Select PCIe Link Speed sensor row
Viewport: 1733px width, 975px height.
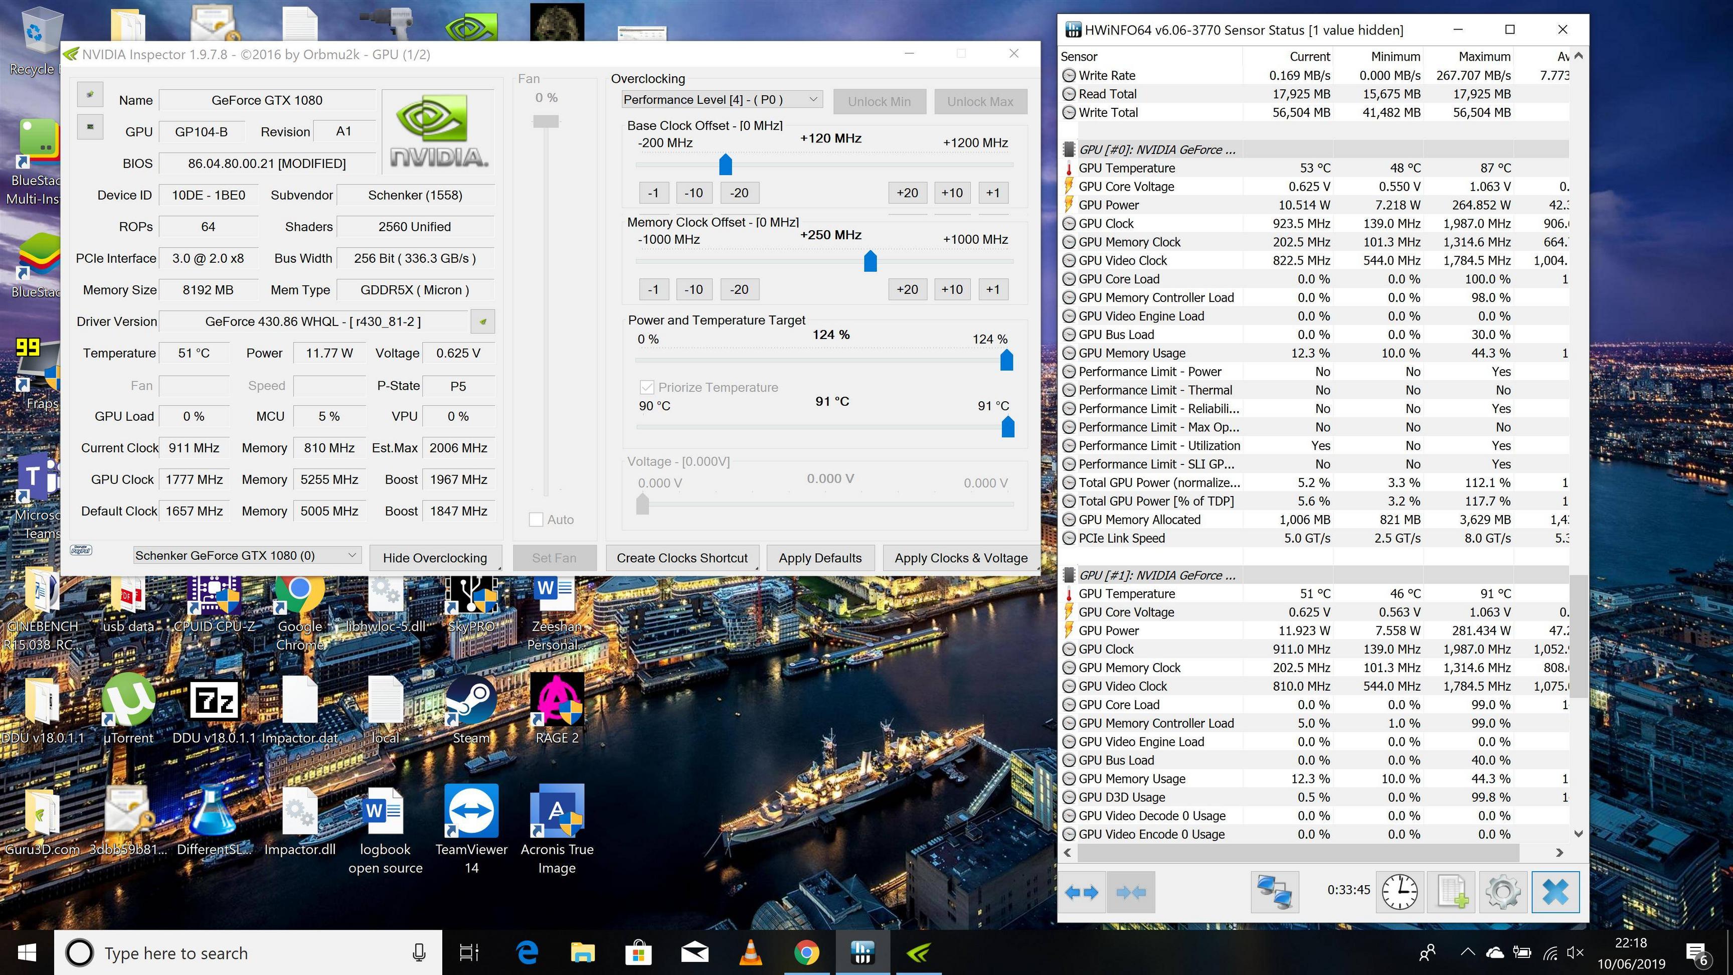[x=1315, y=538]
